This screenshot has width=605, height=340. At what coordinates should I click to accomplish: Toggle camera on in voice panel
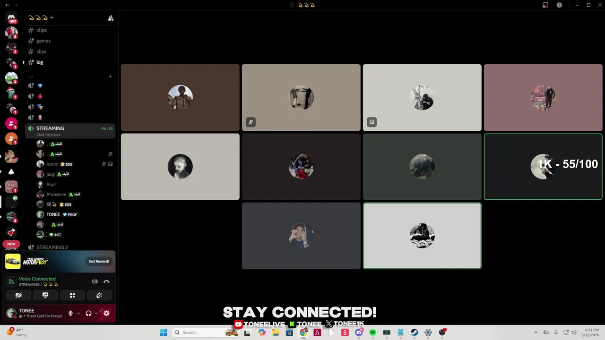coord(18,295)
